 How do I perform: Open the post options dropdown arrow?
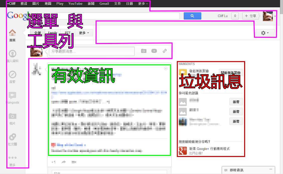tap(166, 68)
